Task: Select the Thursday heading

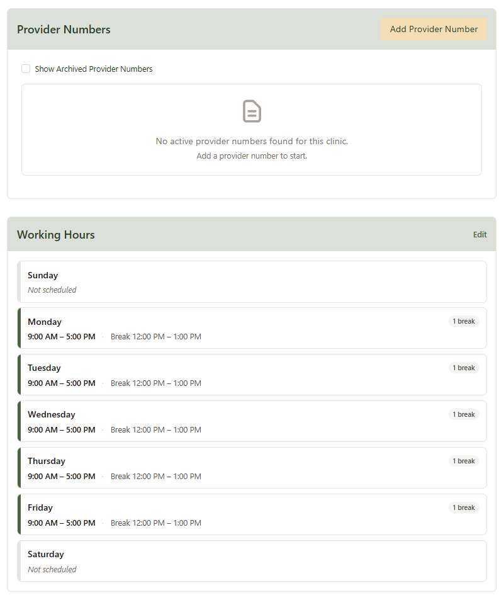Action: pos(47,461)
